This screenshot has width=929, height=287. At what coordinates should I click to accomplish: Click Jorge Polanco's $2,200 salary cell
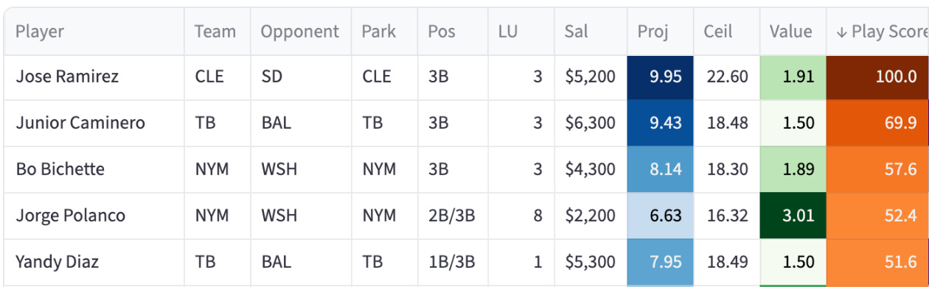[x=591, y=216]
